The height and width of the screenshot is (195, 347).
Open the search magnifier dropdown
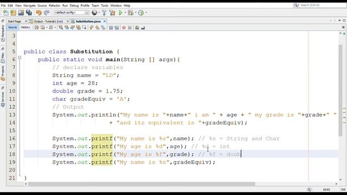[x=297, y=5]
